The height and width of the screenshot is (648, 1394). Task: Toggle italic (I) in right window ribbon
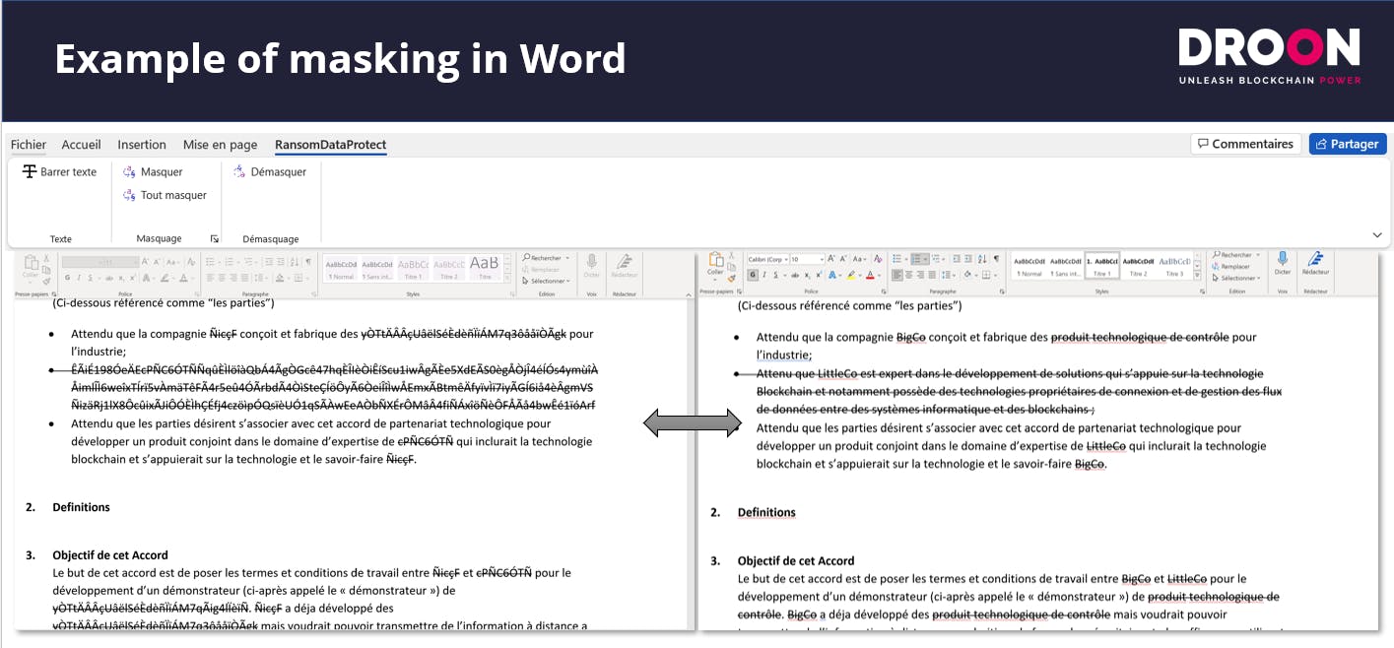(x=762, y=276)
